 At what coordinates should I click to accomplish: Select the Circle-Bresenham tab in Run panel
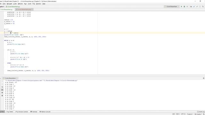coord(10,78)
